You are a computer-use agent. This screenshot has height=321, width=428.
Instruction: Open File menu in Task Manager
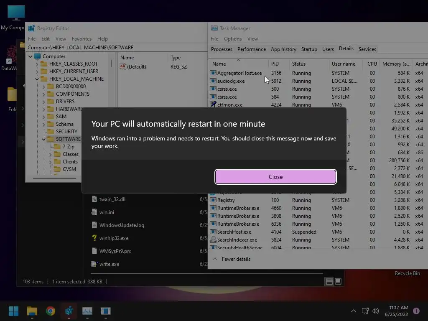[x=214, y=39]
